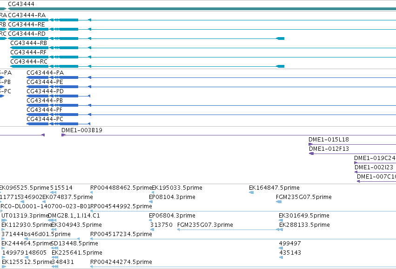The image size is (396, 269).
Task: Select the 348431 feature label
Action: point(63,262)
